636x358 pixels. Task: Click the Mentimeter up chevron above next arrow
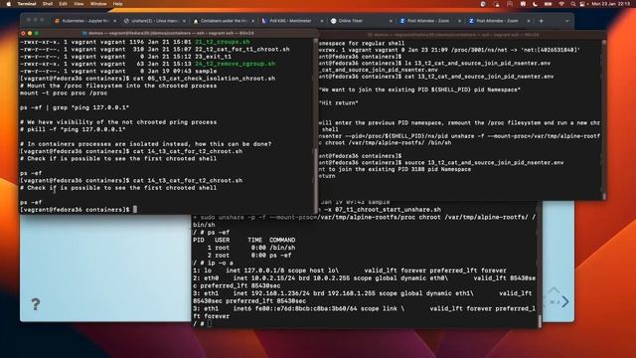point(554,289)
